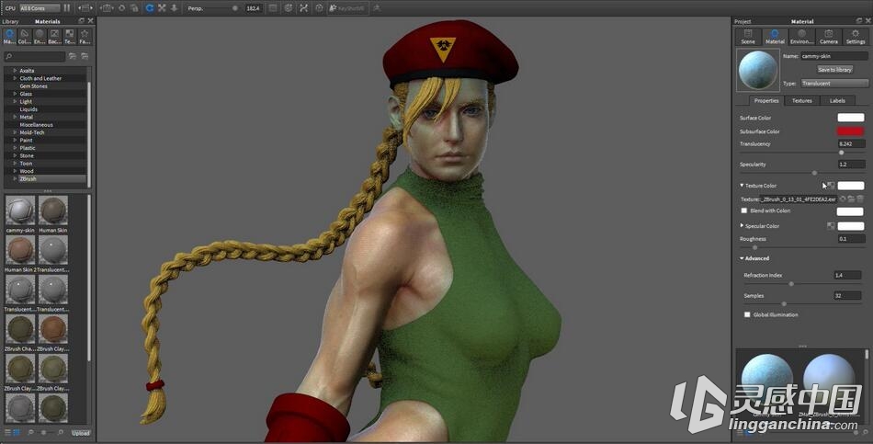
Task: Select the cammy-skin material thumbnail
Action: tap(20, 210)
